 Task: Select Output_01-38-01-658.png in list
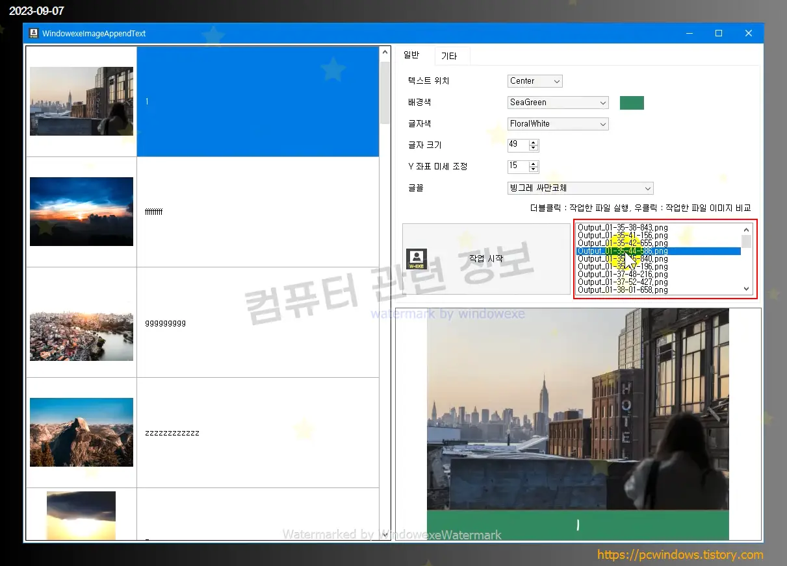(658, 290)
